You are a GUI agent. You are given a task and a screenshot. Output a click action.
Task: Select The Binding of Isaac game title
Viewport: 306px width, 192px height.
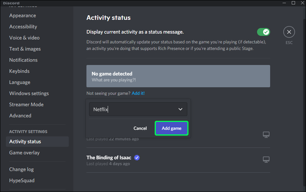point(109,157)
